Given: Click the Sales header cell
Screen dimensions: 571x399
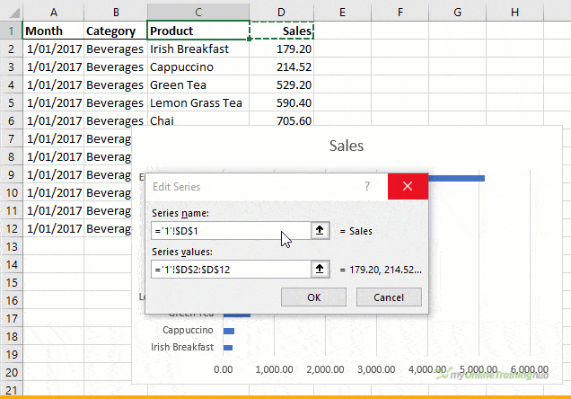Looking at the screenshot, I should pos(282,31).
